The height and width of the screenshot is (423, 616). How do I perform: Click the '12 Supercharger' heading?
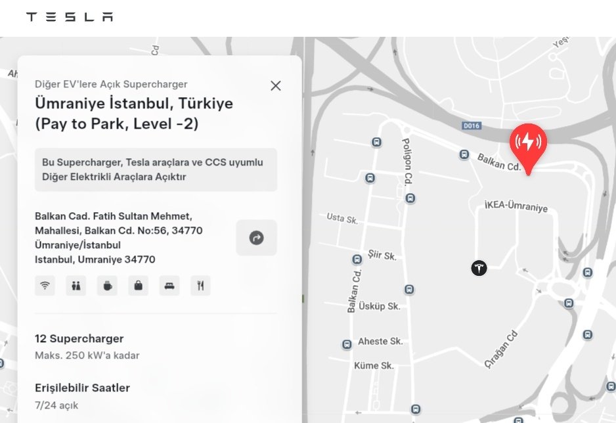[79, 338]
